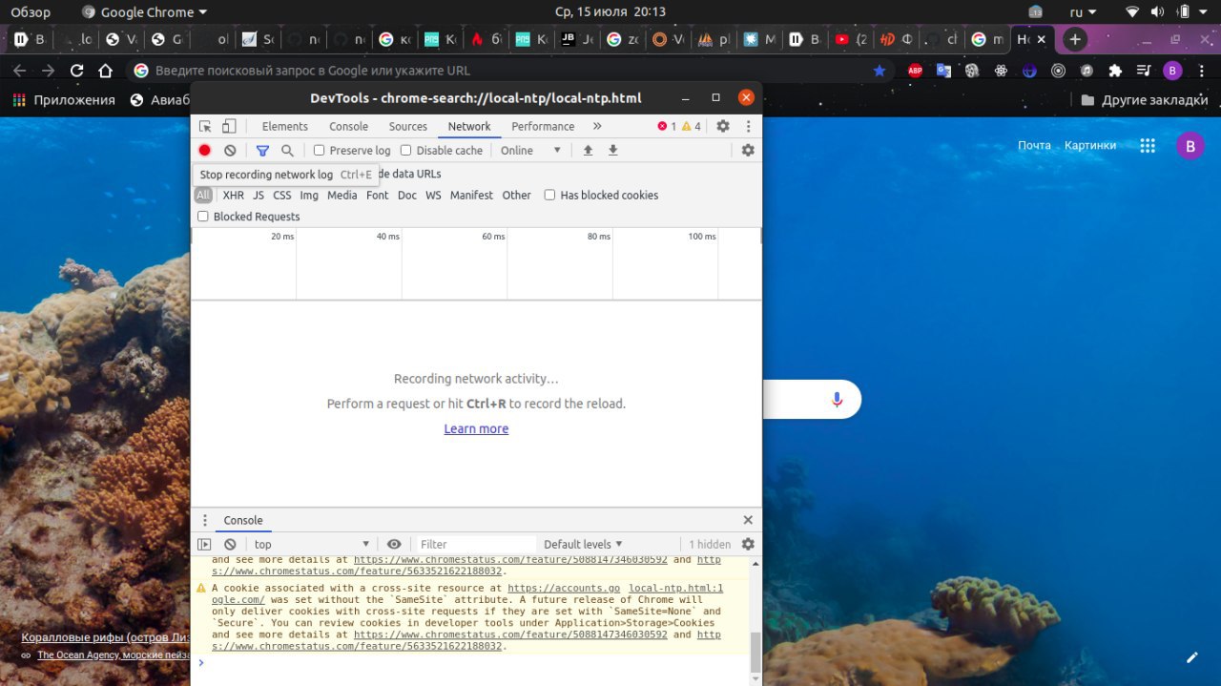Filter requests by JS type

[259, 196]
